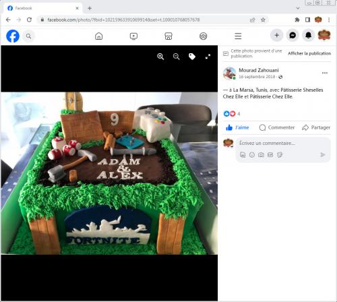Click the Partager button
Screen dimensions: 337x302
click(x=316, y=127)
